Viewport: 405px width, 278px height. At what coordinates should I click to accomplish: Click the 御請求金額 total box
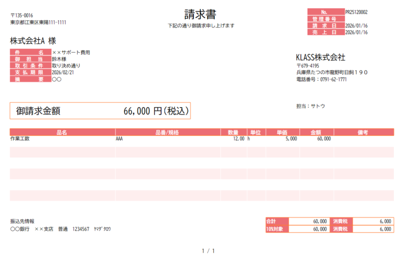tap(100, 111)
